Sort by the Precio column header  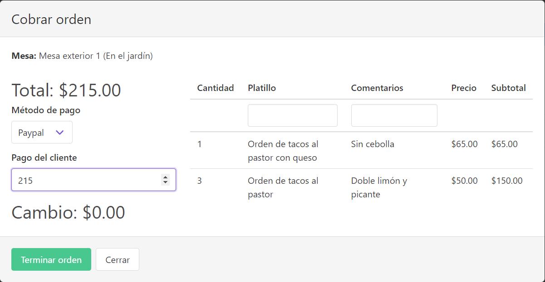[x=464, y=88]
